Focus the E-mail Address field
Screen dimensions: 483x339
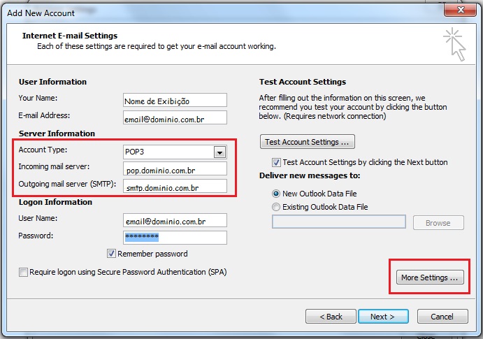click(175, 117)
